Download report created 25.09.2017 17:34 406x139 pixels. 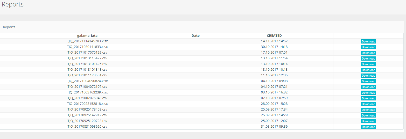point(368,110)
